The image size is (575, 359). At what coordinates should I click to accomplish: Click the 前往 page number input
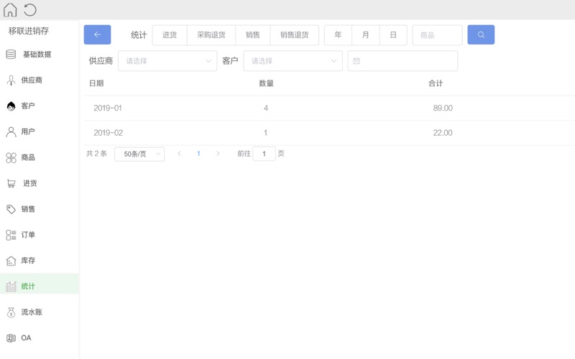point(264,154)
